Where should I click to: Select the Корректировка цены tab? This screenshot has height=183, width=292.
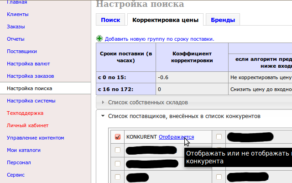click(165, 20)
